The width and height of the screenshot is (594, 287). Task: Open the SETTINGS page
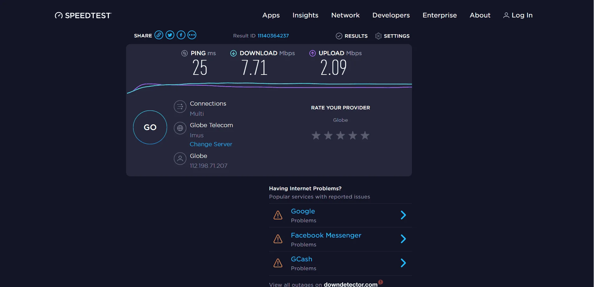point(397,36)
